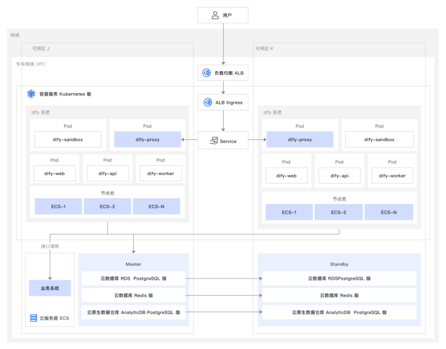Click the user person icon at top

[215, 16]
